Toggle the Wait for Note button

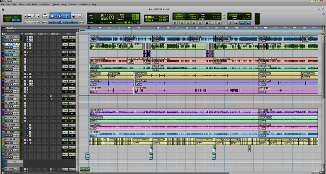230,23
